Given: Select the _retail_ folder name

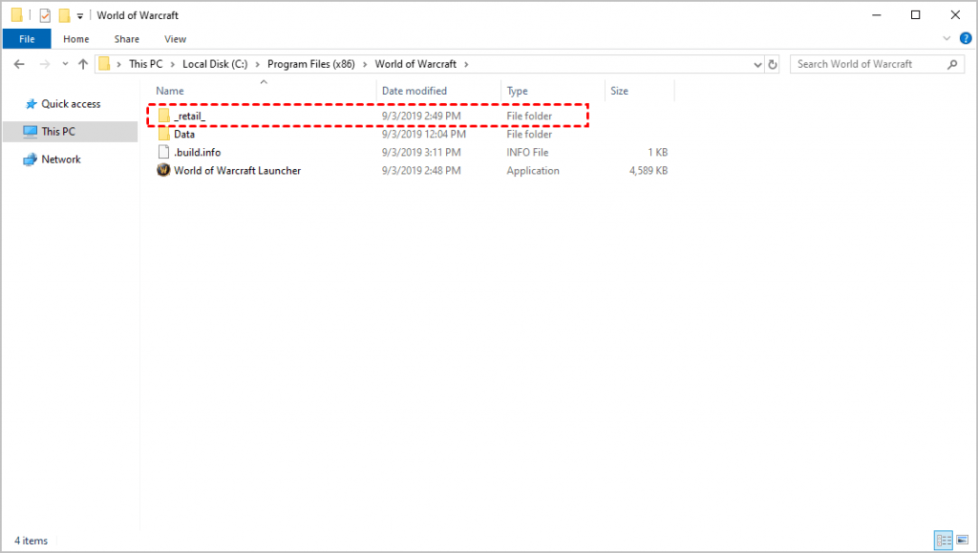Looking at the screenshot, I should 190,117.
